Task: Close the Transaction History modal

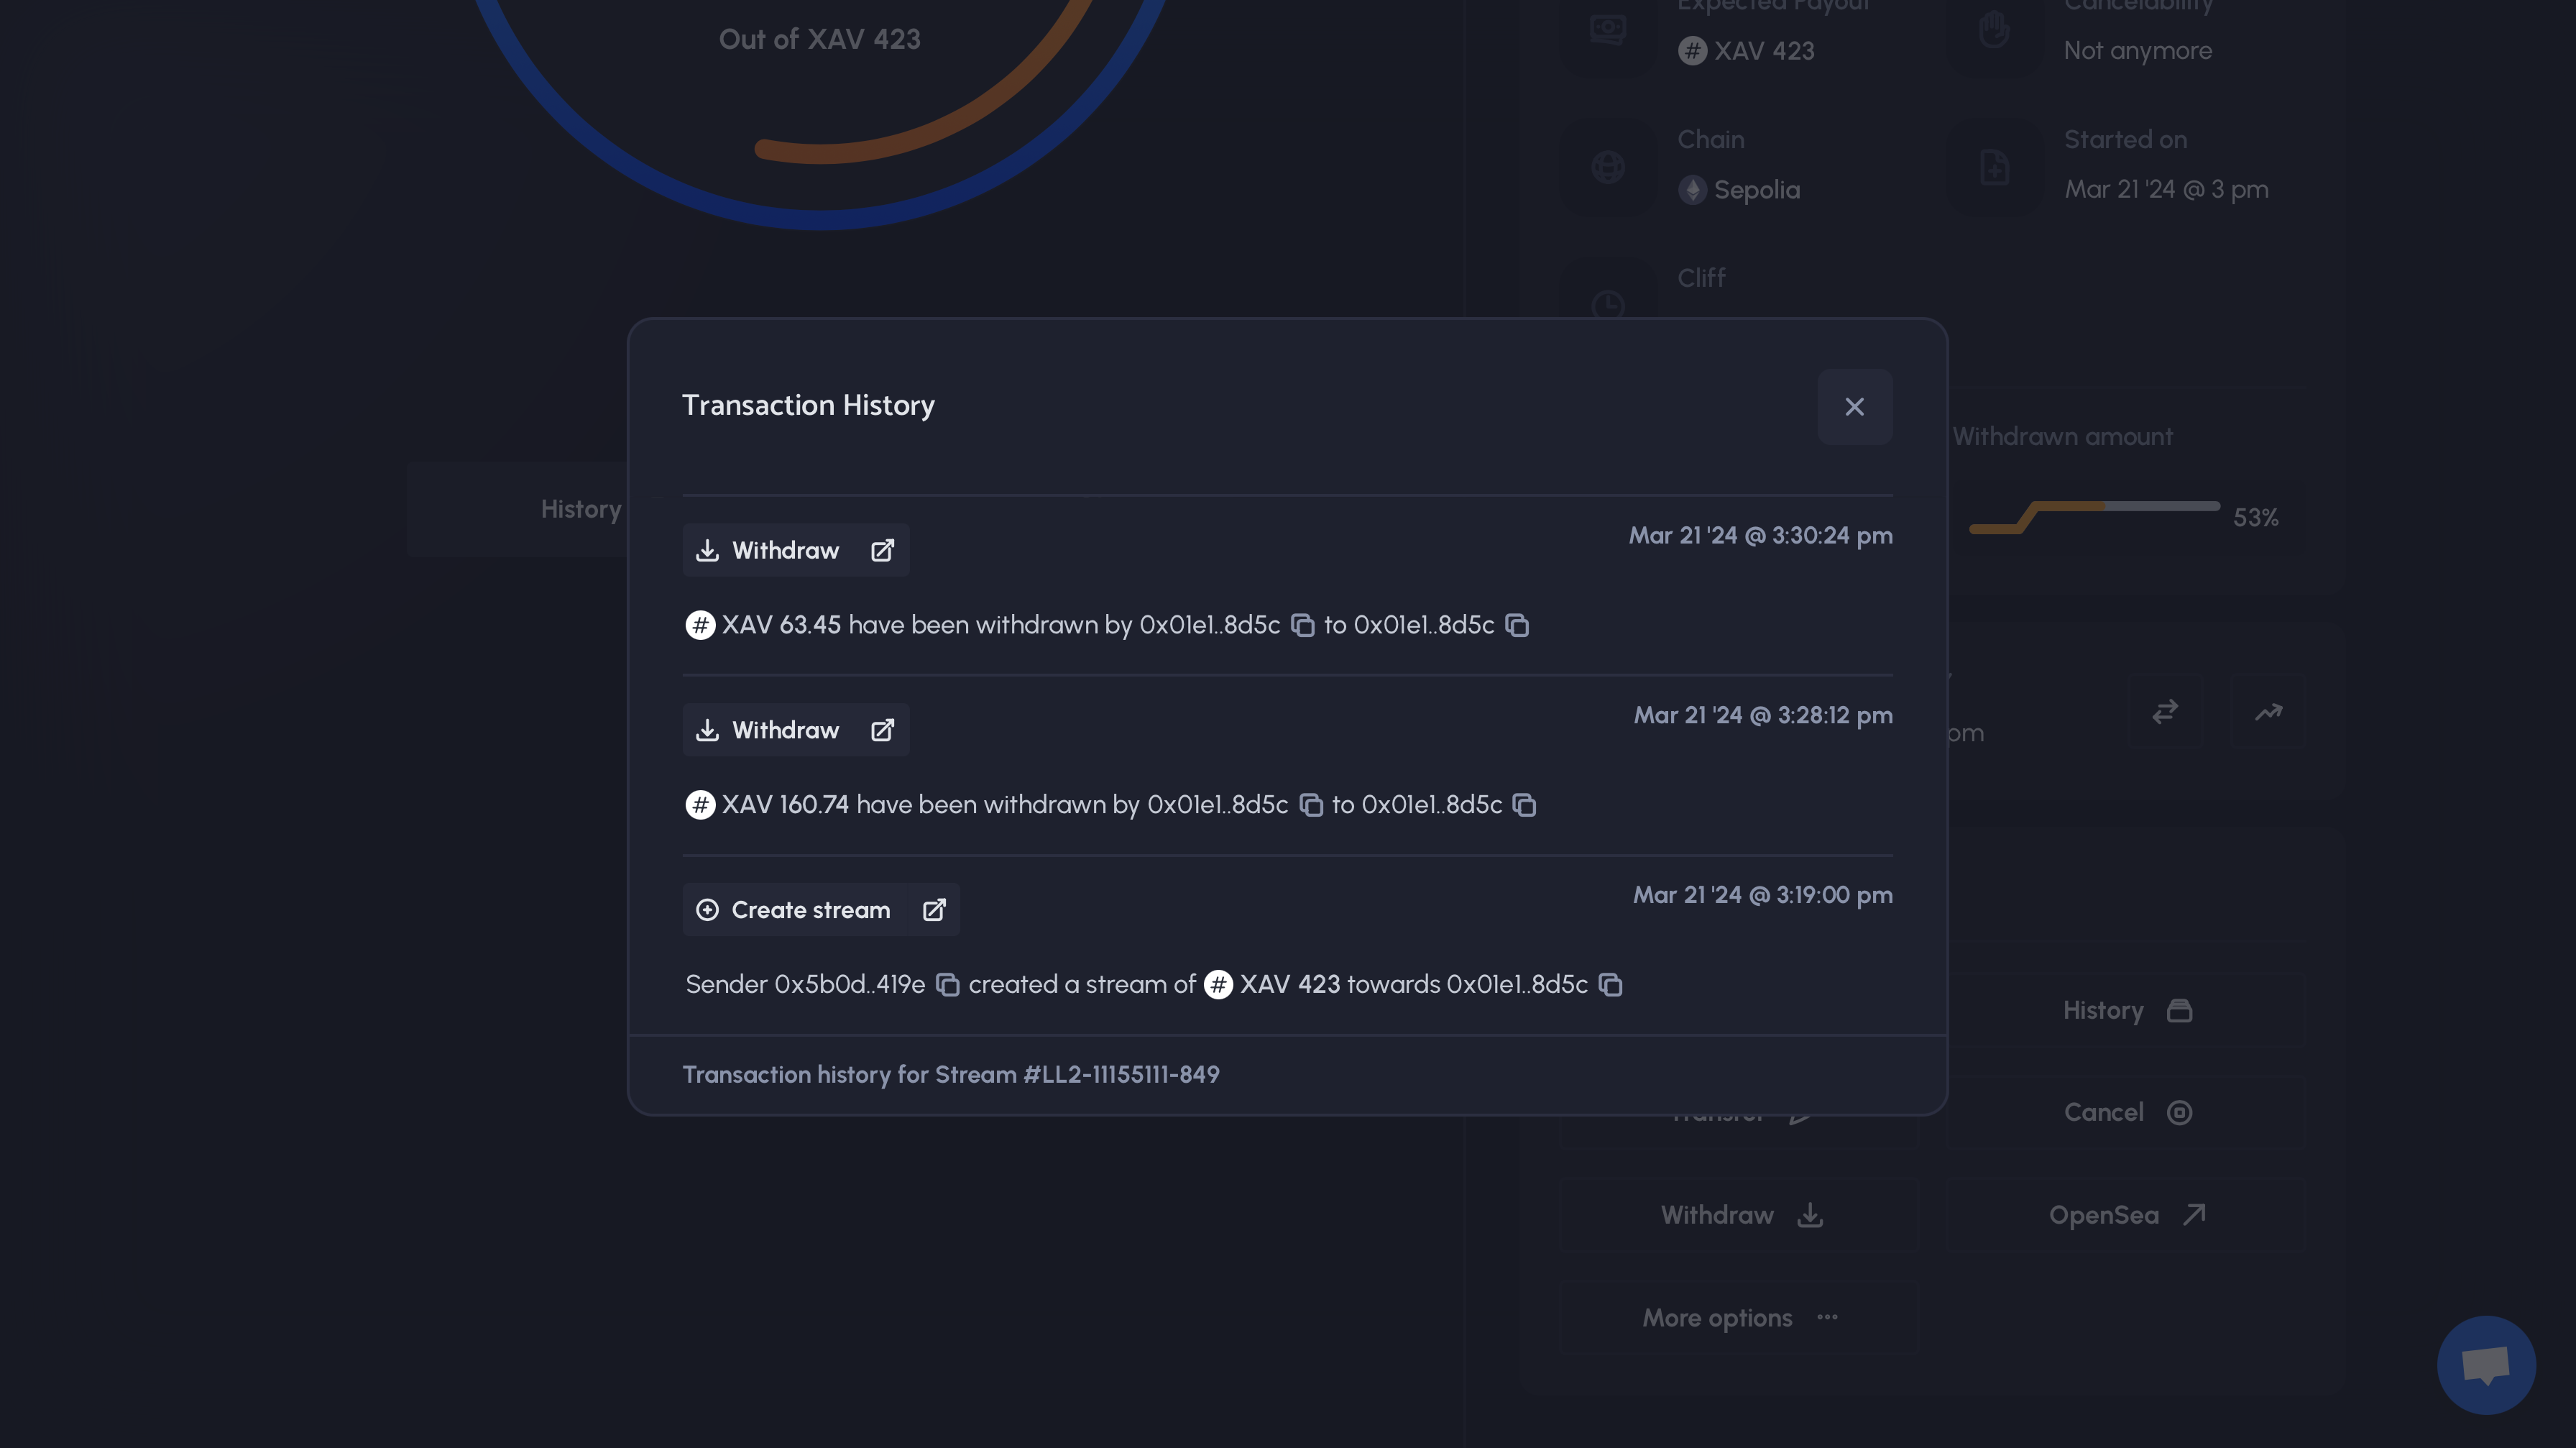Action: 1854,407
